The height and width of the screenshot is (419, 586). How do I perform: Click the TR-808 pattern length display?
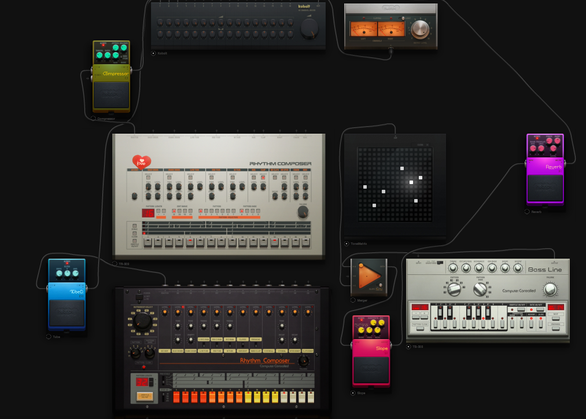point(142,382)
